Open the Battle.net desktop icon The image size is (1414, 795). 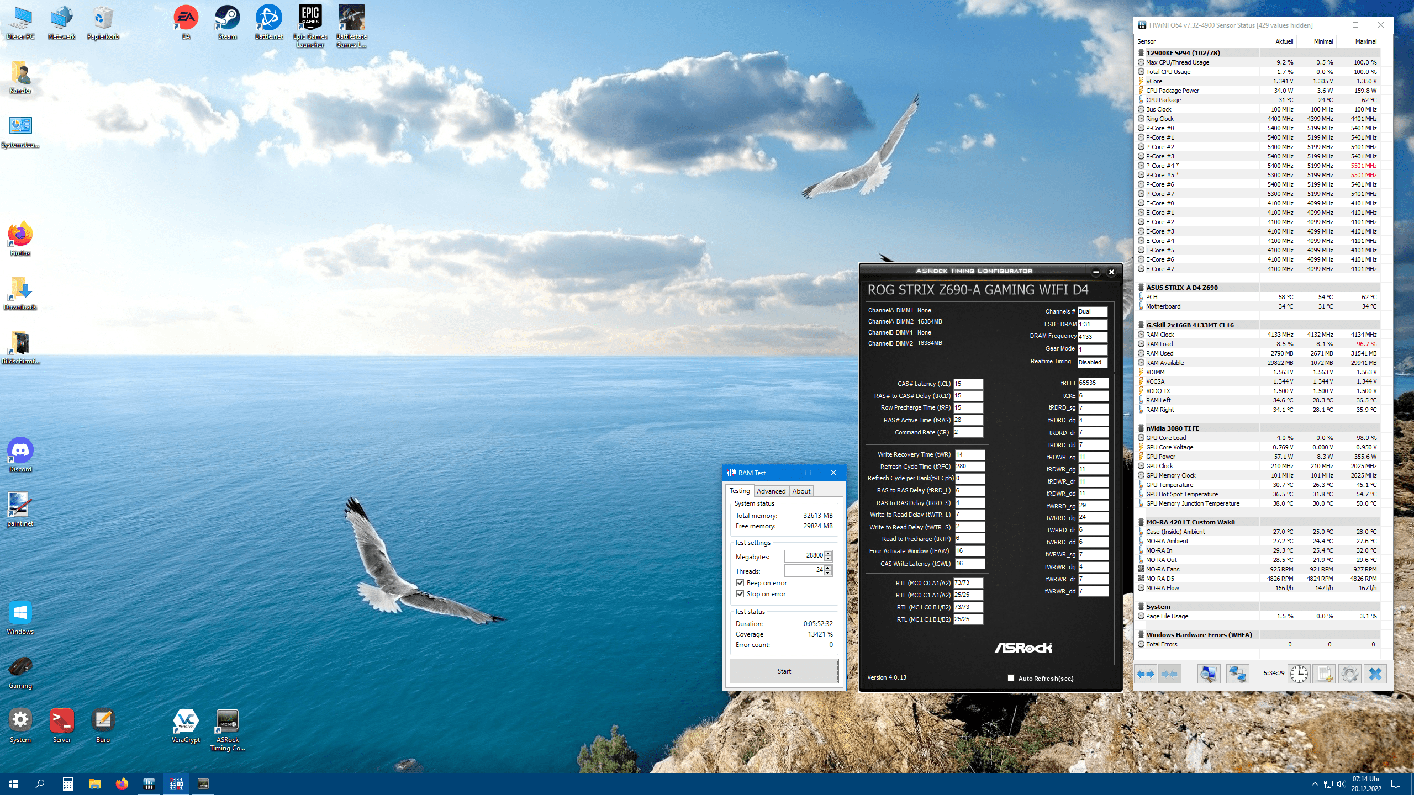point(268,23)
